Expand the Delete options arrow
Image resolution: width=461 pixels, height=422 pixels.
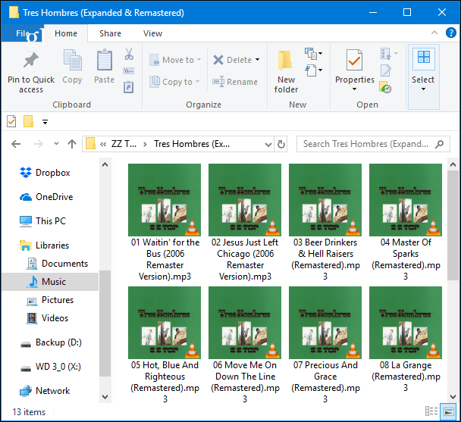(x=258, y=60)
